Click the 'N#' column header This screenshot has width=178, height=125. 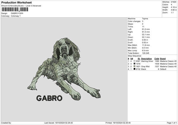click(132, 59)
